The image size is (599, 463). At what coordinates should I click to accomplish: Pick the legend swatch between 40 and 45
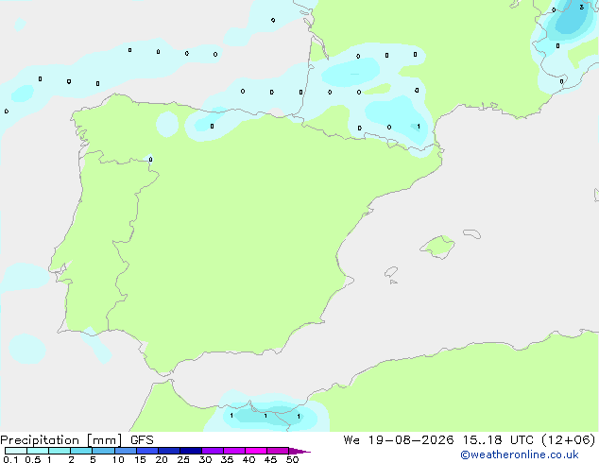coord(256,451)
